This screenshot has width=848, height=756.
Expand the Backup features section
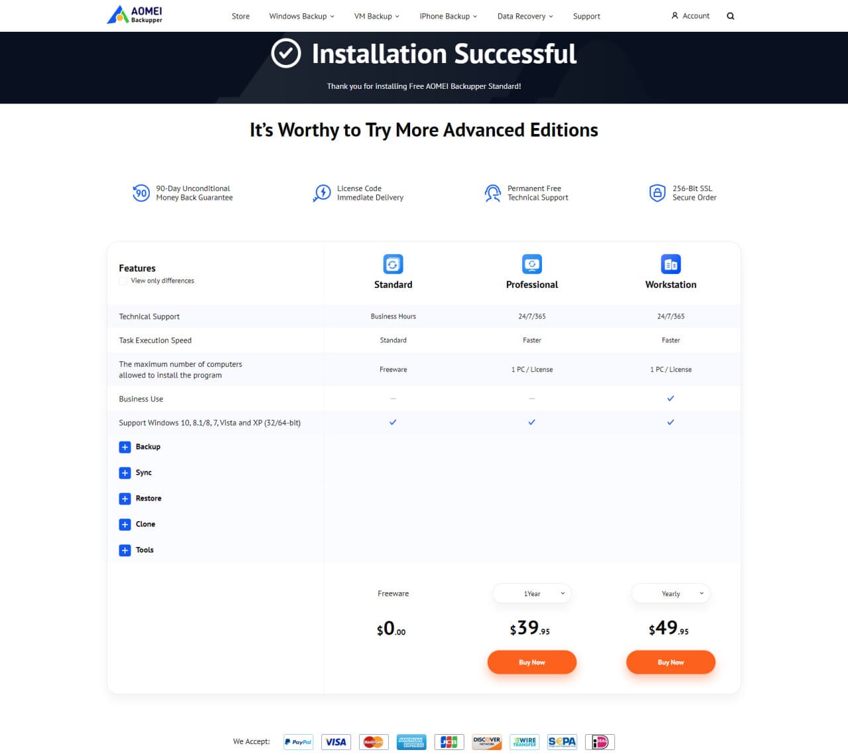tap(125, 447)
